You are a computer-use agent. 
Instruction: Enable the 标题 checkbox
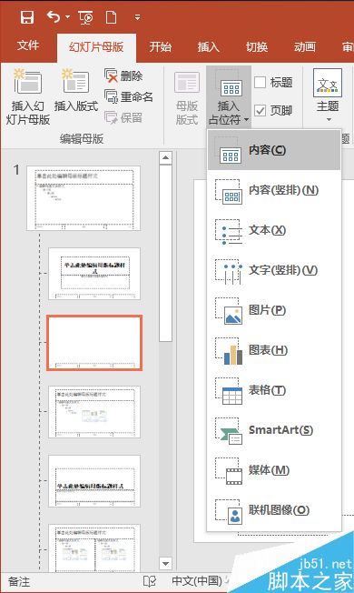(260, 82)
